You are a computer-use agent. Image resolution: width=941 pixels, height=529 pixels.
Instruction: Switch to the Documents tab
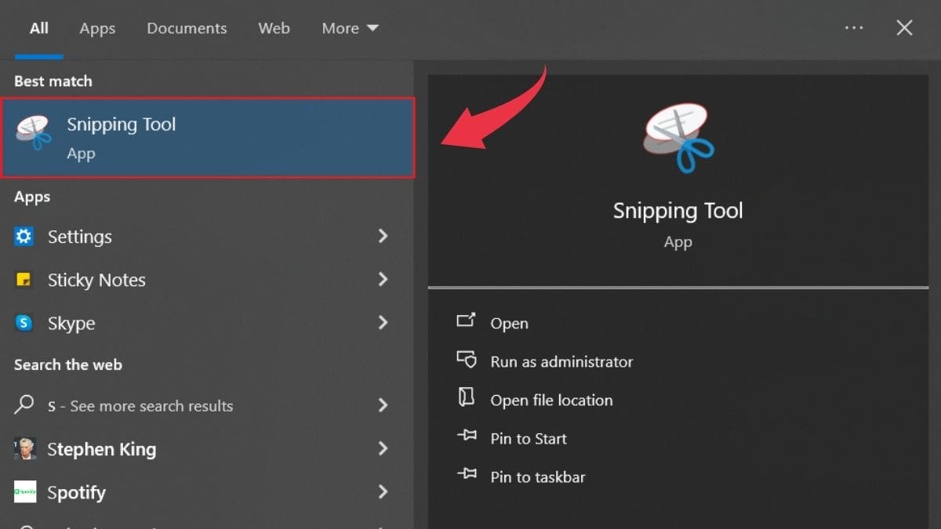(187, 28)
